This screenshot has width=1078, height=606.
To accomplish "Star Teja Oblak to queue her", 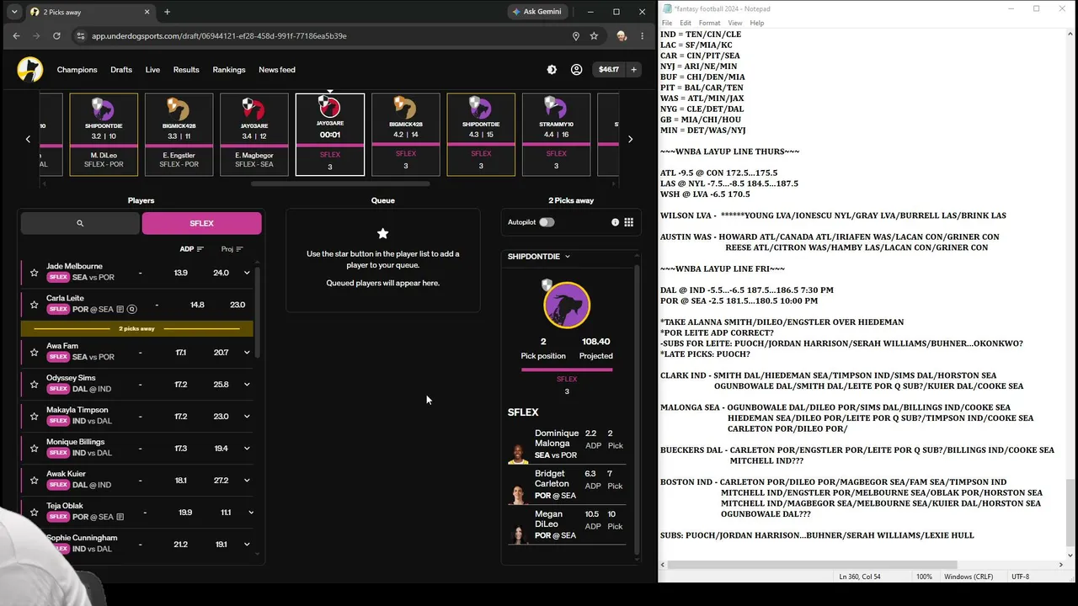I will [x=35, y=513].
